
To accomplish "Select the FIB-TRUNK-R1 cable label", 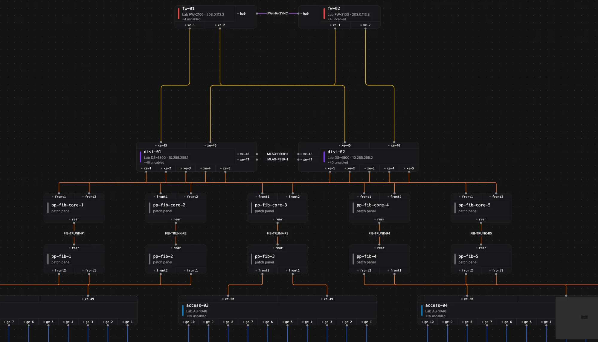I will pos(74,234).
